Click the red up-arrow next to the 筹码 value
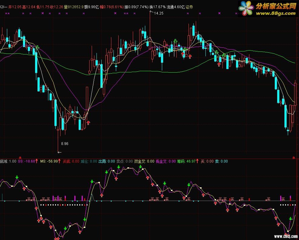 [x=197, y=161]
